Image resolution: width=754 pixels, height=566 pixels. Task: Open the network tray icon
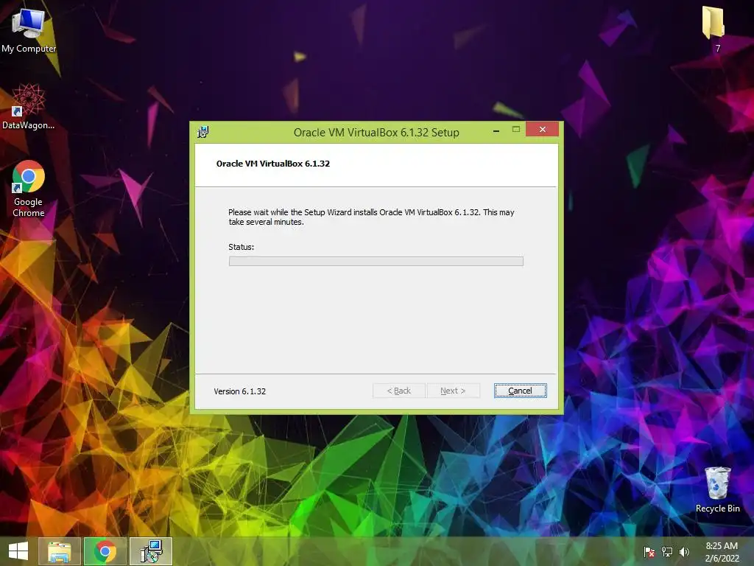[667, 551]
